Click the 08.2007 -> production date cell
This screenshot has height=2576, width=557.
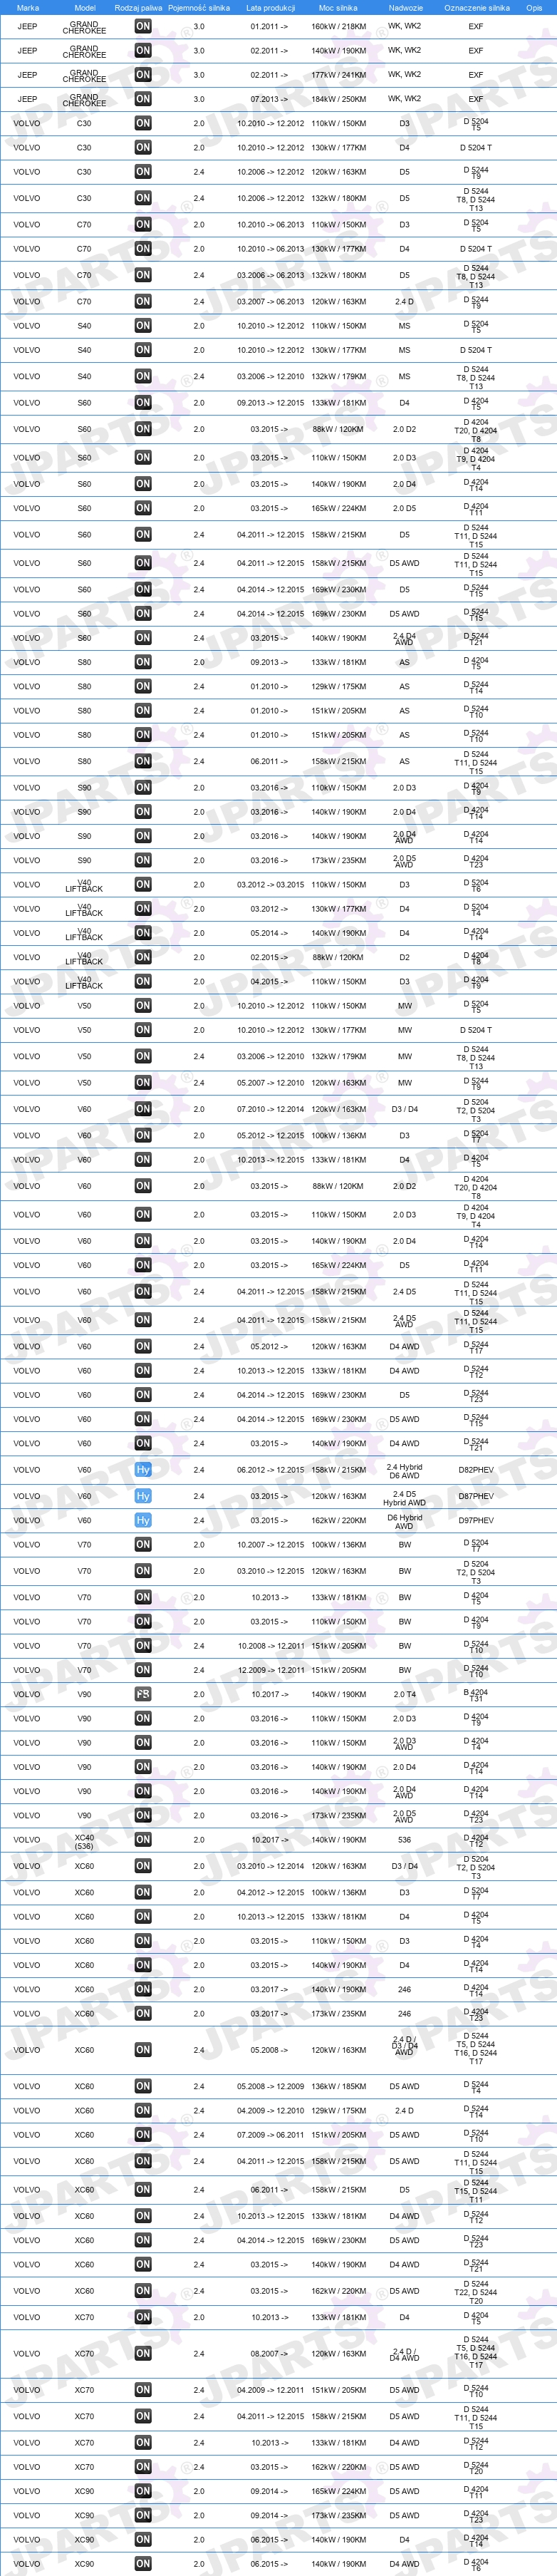(x=268, y=2354)
